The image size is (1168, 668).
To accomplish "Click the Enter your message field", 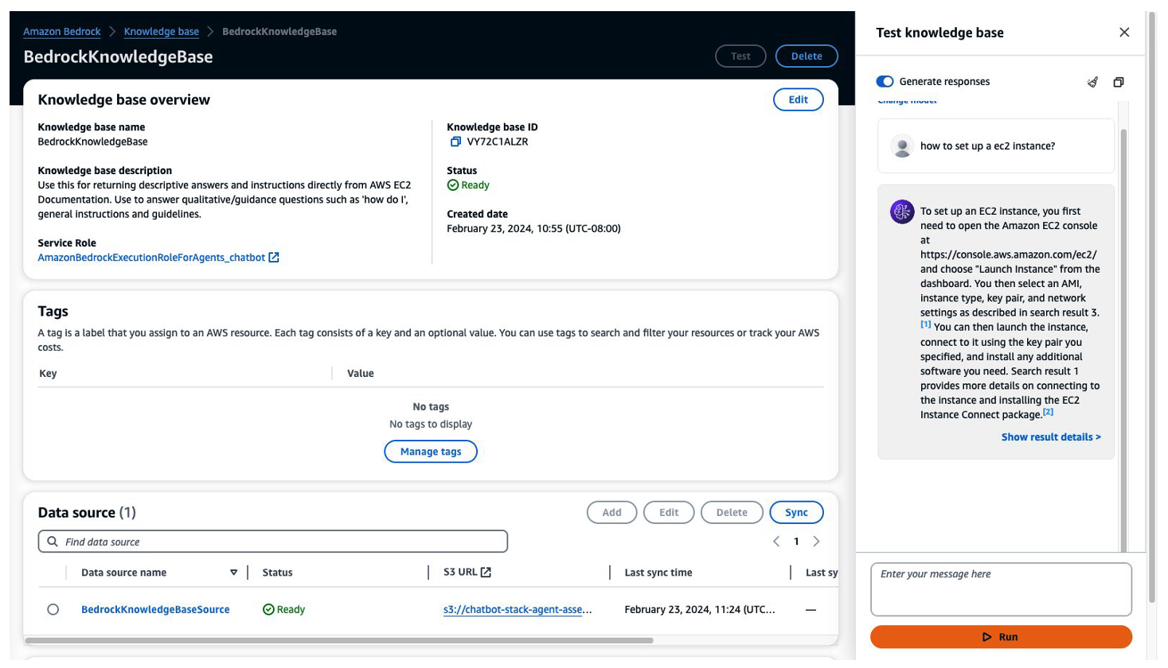I will pos(1001,589).
